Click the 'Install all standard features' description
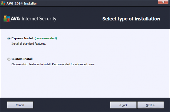This screenshot has height=112, width=170. pyautogui.click(x=29, y=44)
